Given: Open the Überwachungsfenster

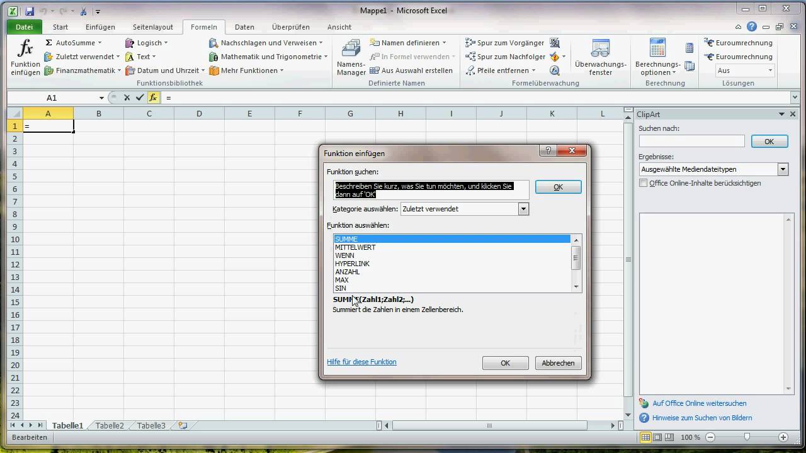Looking at the screenshot, I should click(601, 57).
